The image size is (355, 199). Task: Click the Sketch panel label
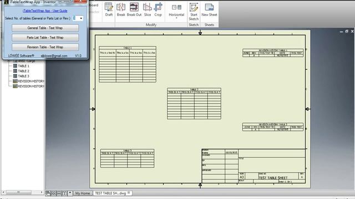point(194,25)
